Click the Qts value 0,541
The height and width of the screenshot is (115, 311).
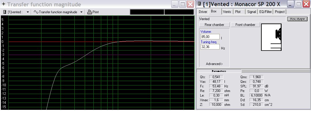pos(216,77)
